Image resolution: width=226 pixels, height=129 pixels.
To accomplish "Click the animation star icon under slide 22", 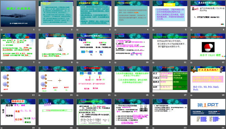I will point(115,128).
